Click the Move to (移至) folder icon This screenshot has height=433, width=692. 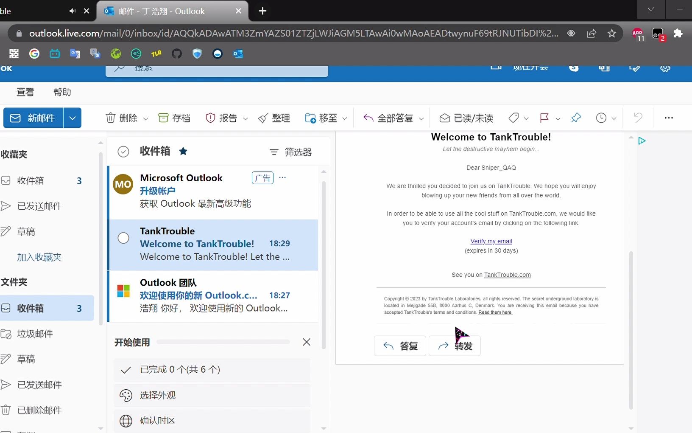pos(310,118)
